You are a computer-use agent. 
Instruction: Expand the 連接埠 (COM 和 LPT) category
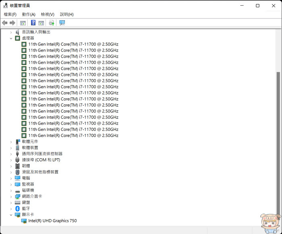(x=11, y=160)
